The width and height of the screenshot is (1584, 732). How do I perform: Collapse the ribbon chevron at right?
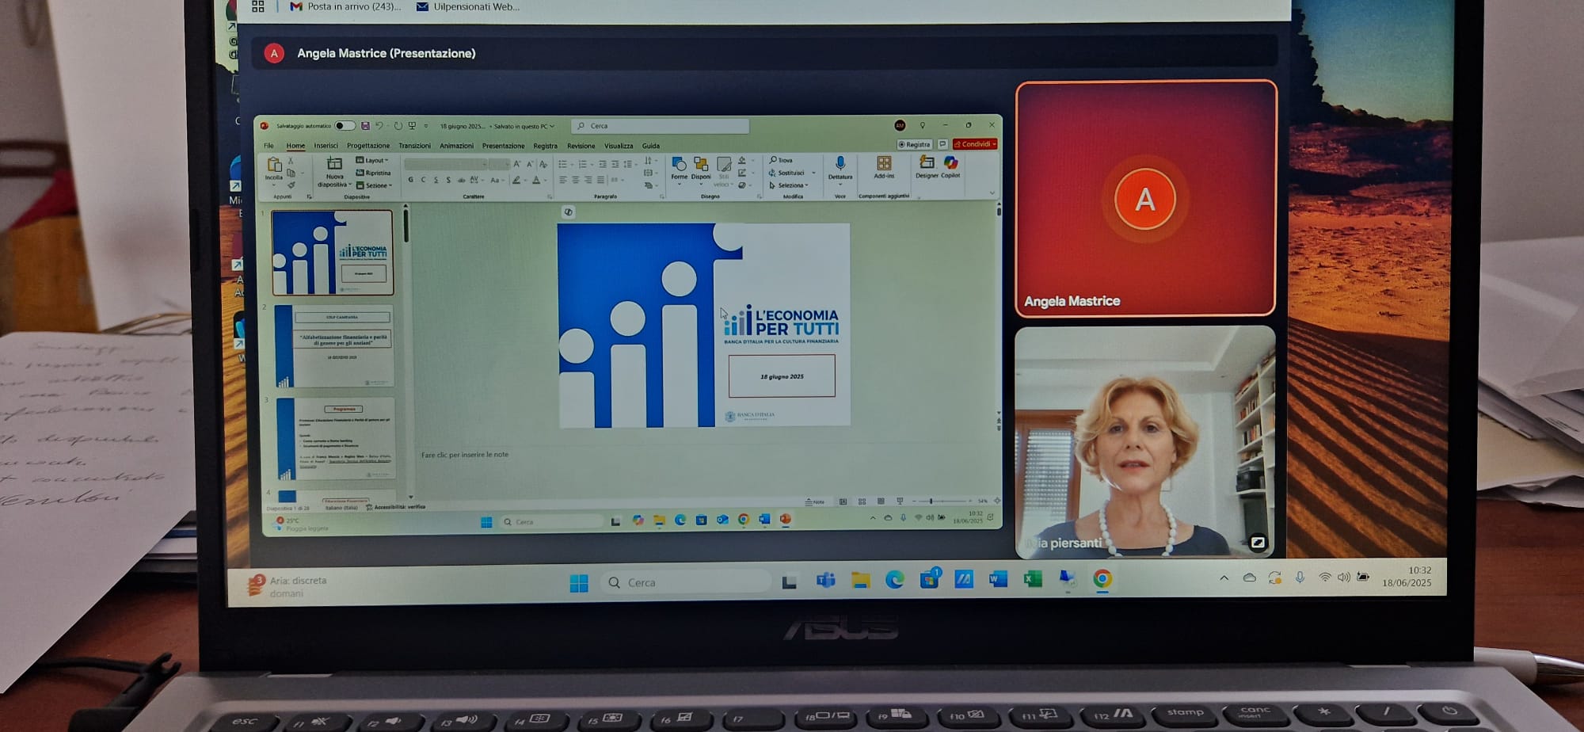pos(992,193)
